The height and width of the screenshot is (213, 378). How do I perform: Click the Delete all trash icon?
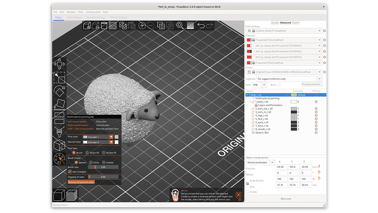(104, 25)
